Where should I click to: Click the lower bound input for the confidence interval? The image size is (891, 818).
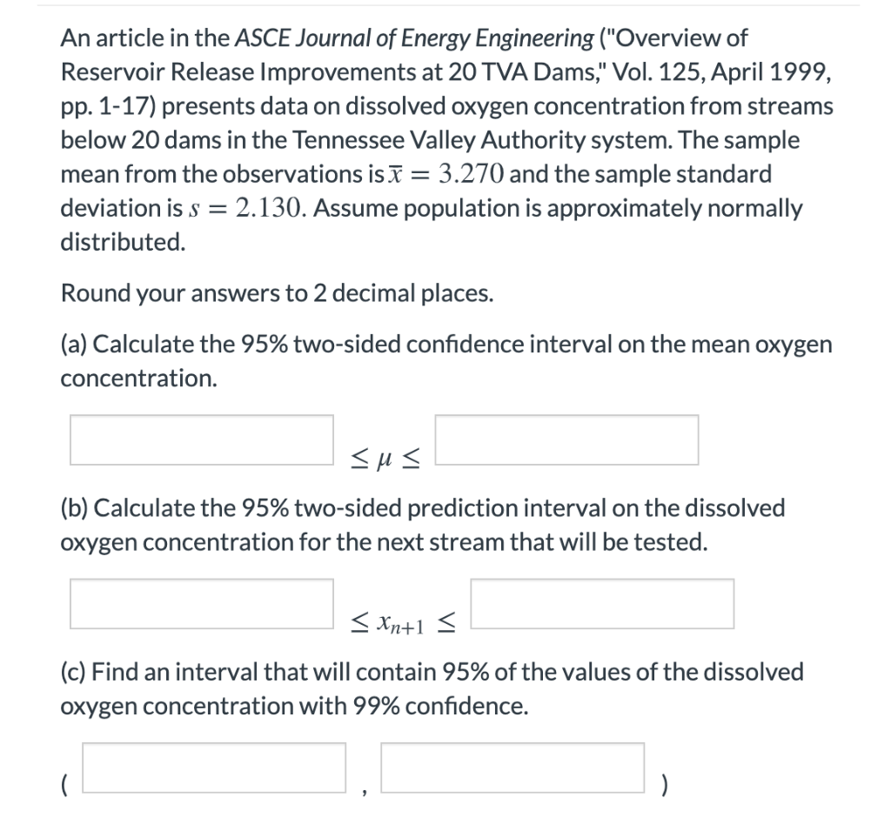201,439
